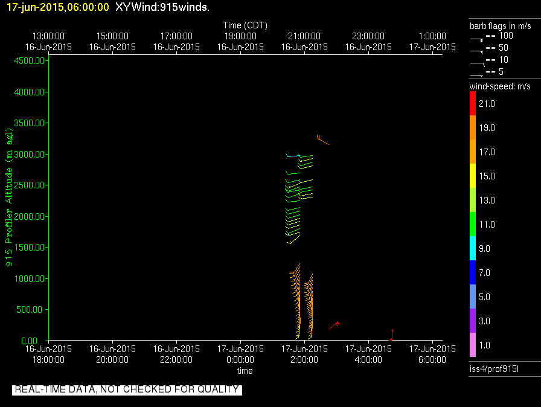
Task: Click the 17-jun-2015,06:00:00 plot time label
Action: coord(57,7)
